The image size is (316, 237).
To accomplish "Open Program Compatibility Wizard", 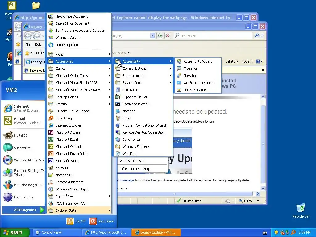I will (143, 125).
